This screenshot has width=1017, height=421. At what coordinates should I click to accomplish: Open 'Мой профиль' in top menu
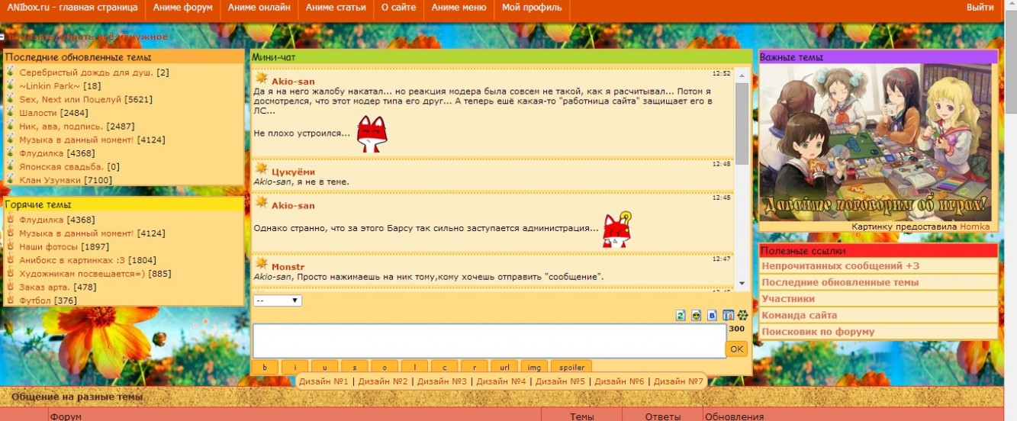click(x=532, y=8)
